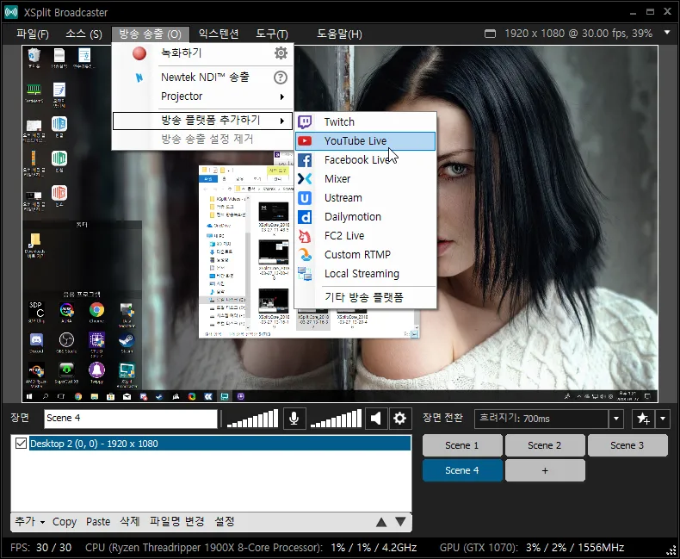
Task: Click the XSplit Broadcaster logo in title bar
Action: (11, 12)
